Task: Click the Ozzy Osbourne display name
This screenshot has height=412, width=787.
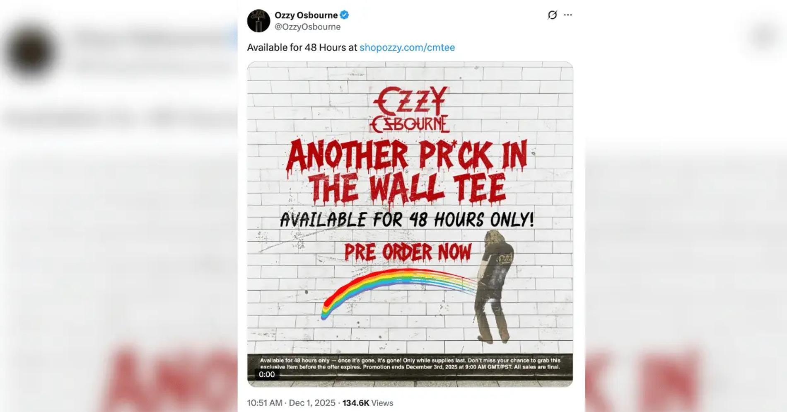Action: click(306, 15)
